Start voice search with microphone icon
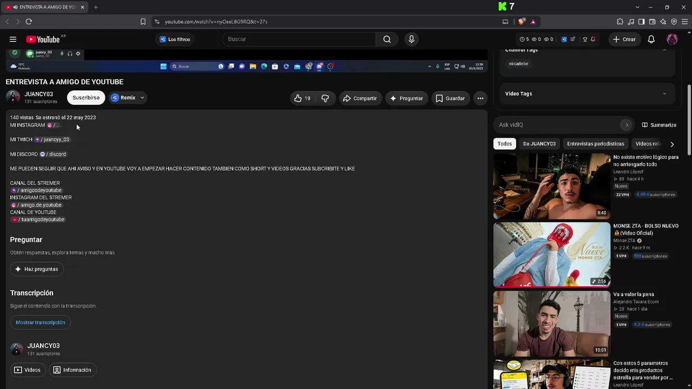Screen dimensions: 692x389 pyautogui.click(x=411, y=39)
